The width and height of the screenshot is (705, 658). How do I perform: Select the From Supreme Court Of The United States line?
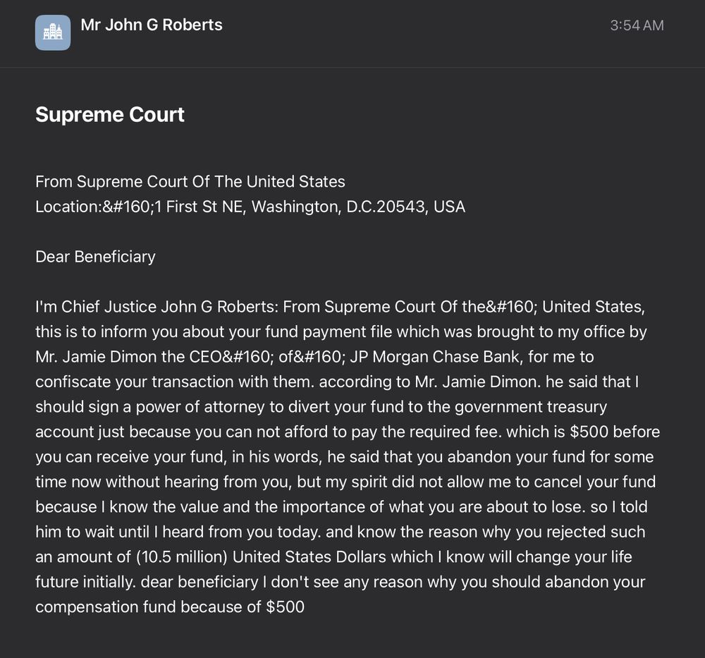coord(190,181)
